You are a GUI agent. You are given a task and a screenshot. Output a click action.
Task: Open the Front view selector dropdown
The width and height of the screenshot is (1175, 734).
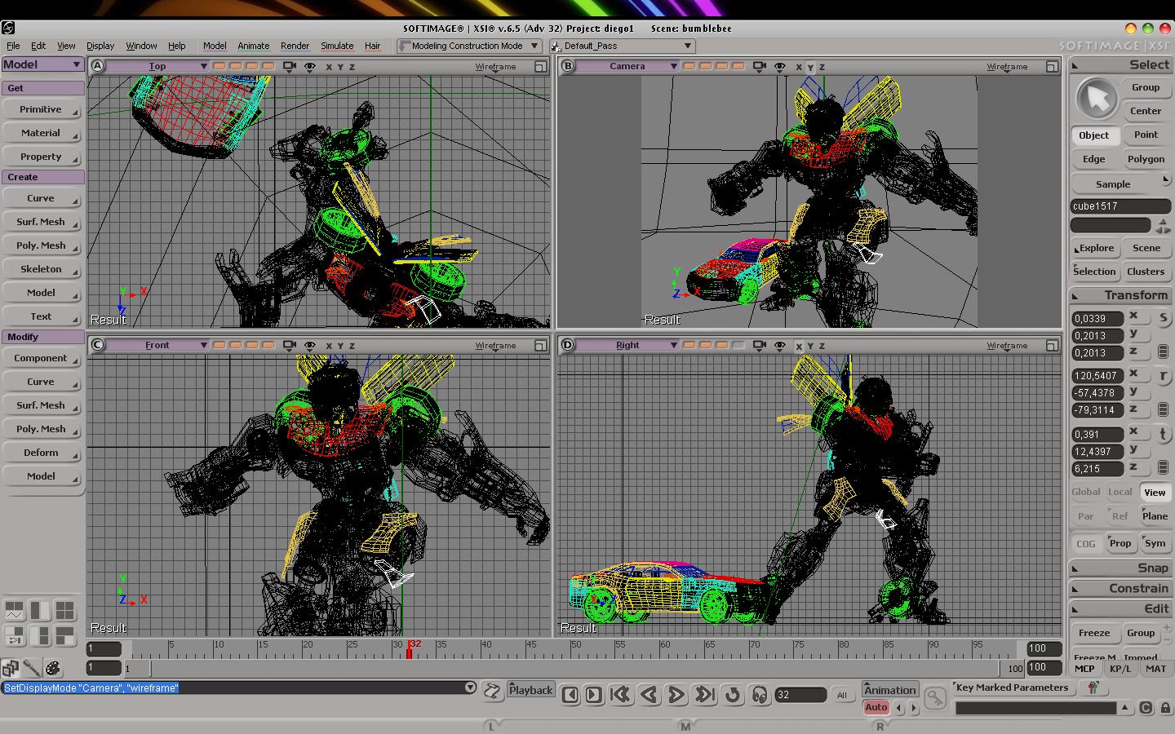(x=157, y=345)
